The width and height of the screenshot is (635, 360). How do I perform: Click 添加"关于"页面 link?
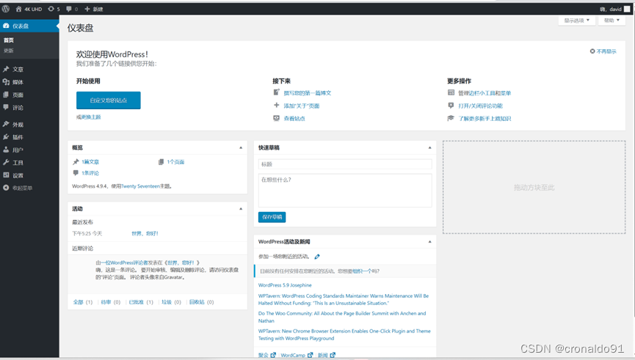tap(301, 106)
